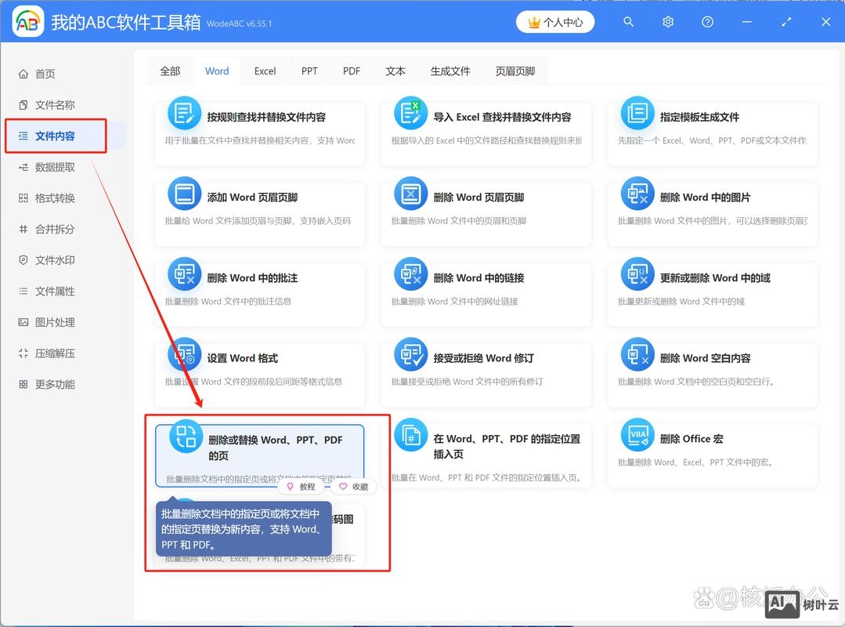Click the 删除 Word 中的批注 icon
This screenshot has width=845, height=627.
(x=184, y=274)
